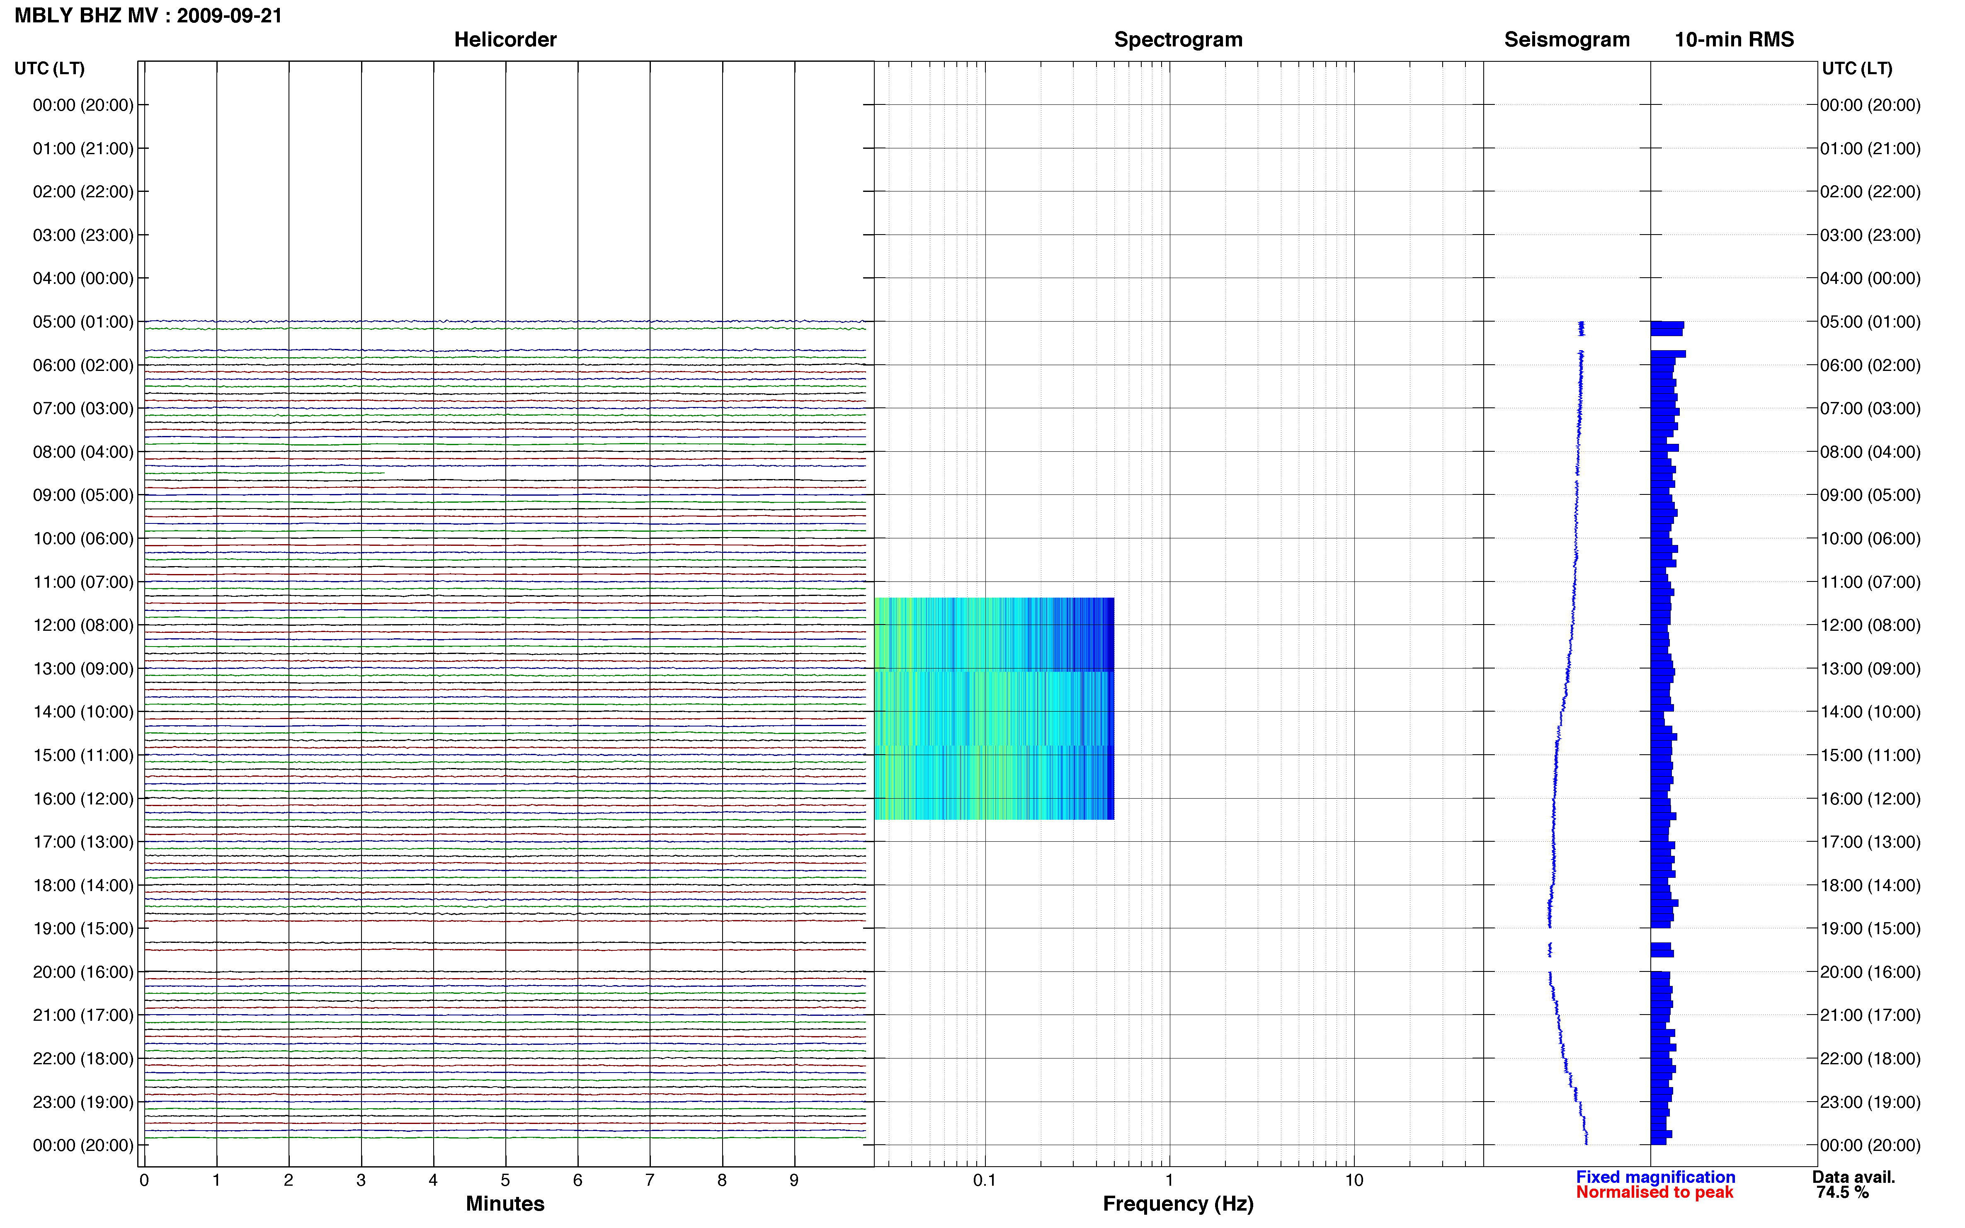This screenshot has height=1228, width=1965.
Task: Click the right '10:00 (06:00)' time label
Action: [x=1870, y=538]
